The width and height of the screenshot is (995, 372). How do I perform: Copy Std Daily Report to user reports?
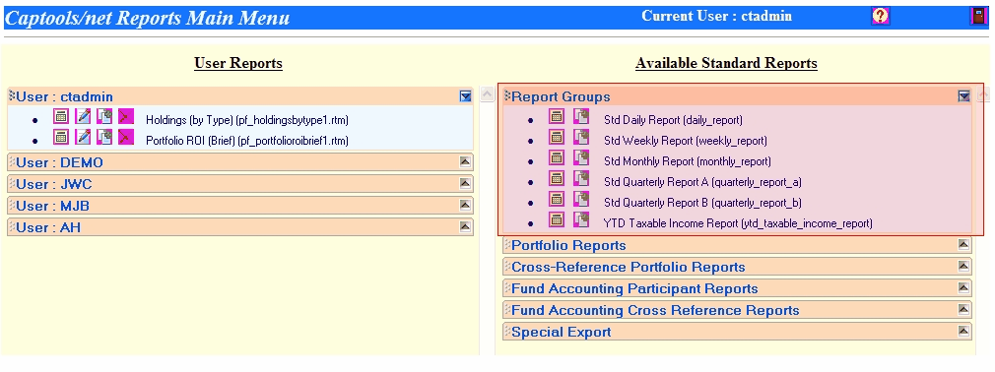(x=580, y=116)
